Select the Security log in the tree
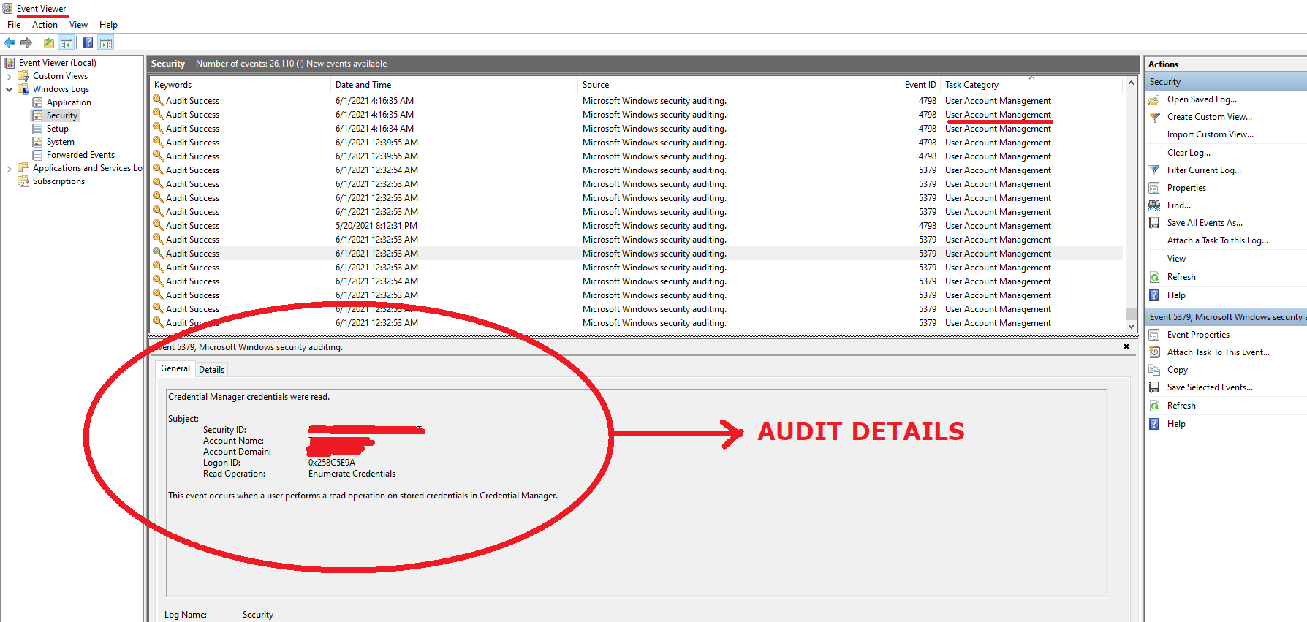1307x622 pixels. 62,115
